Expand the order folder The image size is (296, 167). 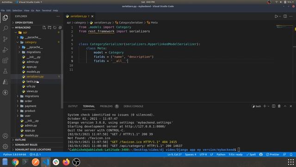[28, 101]
